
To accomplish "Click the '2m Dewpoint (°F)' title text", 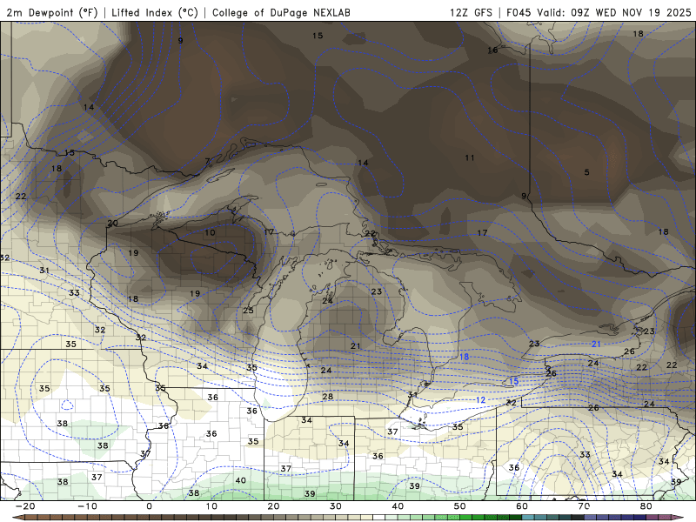I will pos(52,12).
